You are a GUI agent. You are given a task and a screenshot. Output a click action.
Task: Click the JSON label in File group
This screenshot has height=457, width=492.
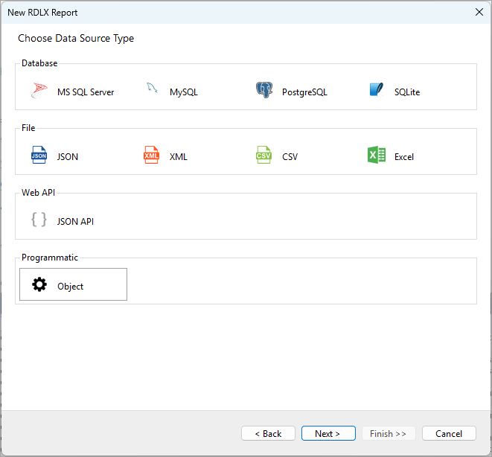[68, 157]
